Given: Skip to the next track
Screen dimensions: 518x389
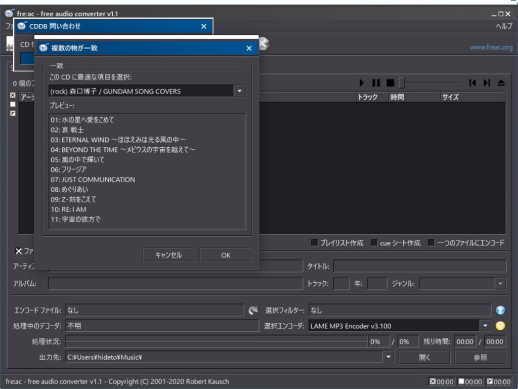Looking at the screenshot, I should (486, 82).
